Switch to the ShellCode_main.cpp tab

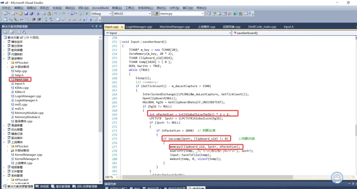tap(262, 27)
